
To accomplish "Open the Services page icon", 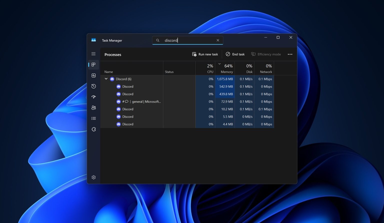I will tap(93, 129).
